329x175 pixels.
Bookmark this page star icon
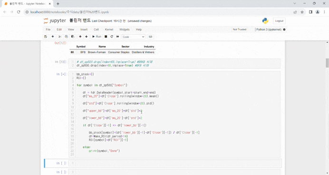[302, 12]
